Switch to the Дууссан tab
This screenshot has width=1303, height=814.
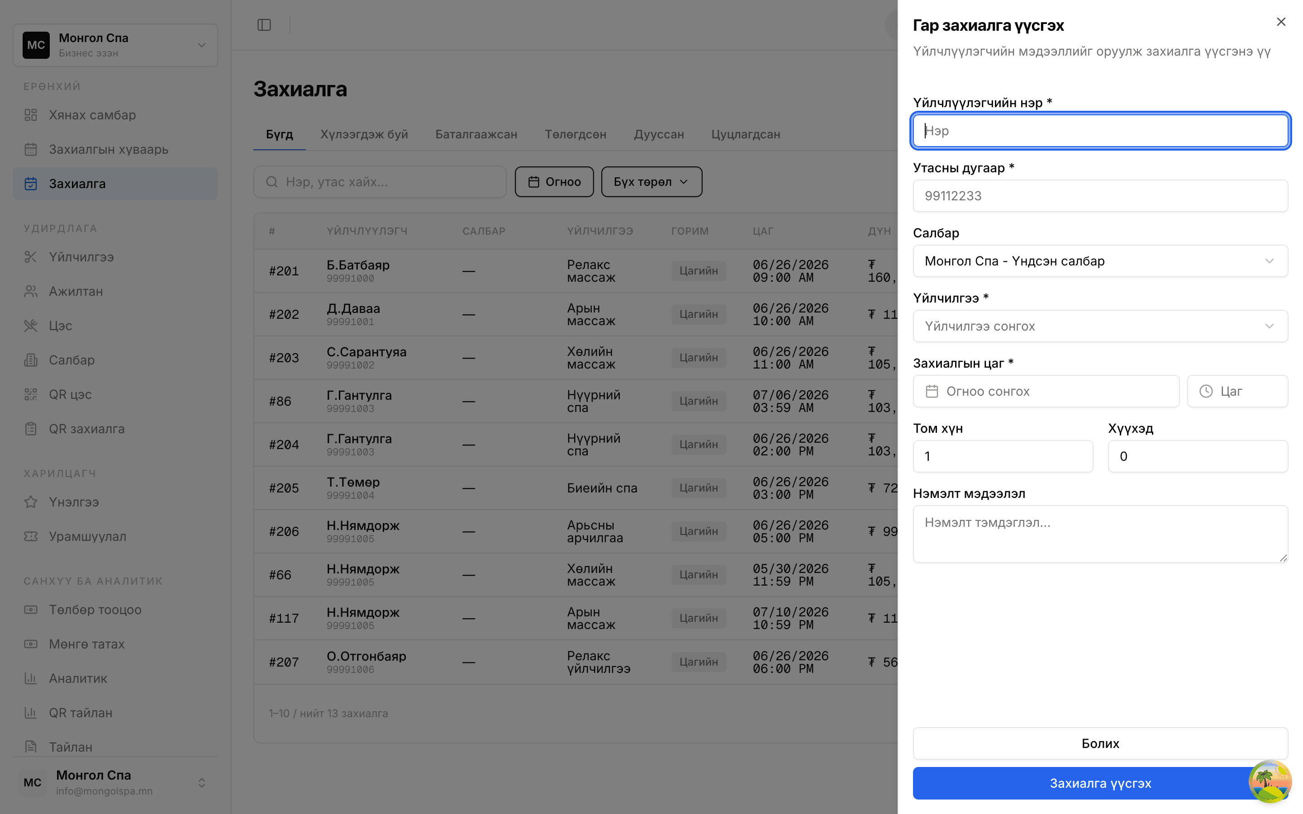click(x=658, y=135)
